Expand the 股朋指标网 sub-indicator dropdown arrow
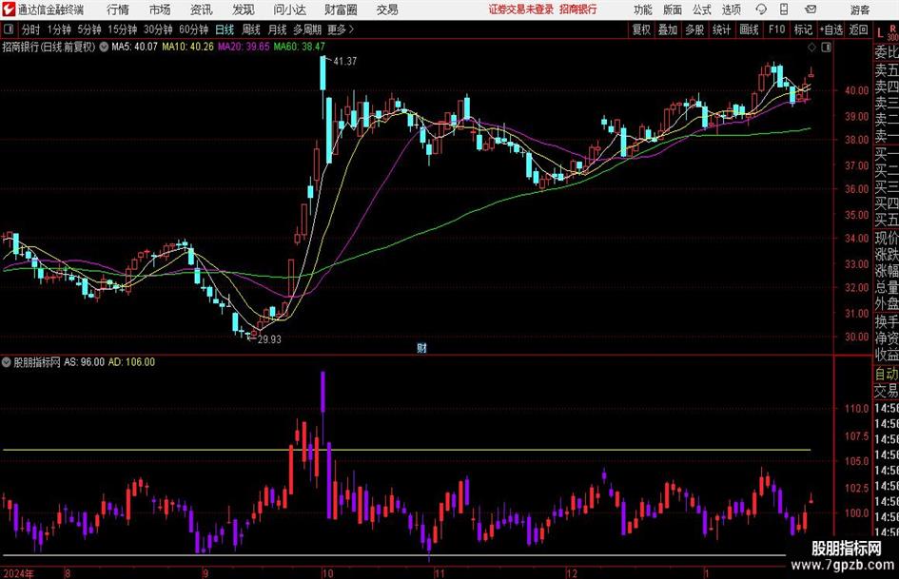This screenshot has width=899, height=579. pos(7,362)
